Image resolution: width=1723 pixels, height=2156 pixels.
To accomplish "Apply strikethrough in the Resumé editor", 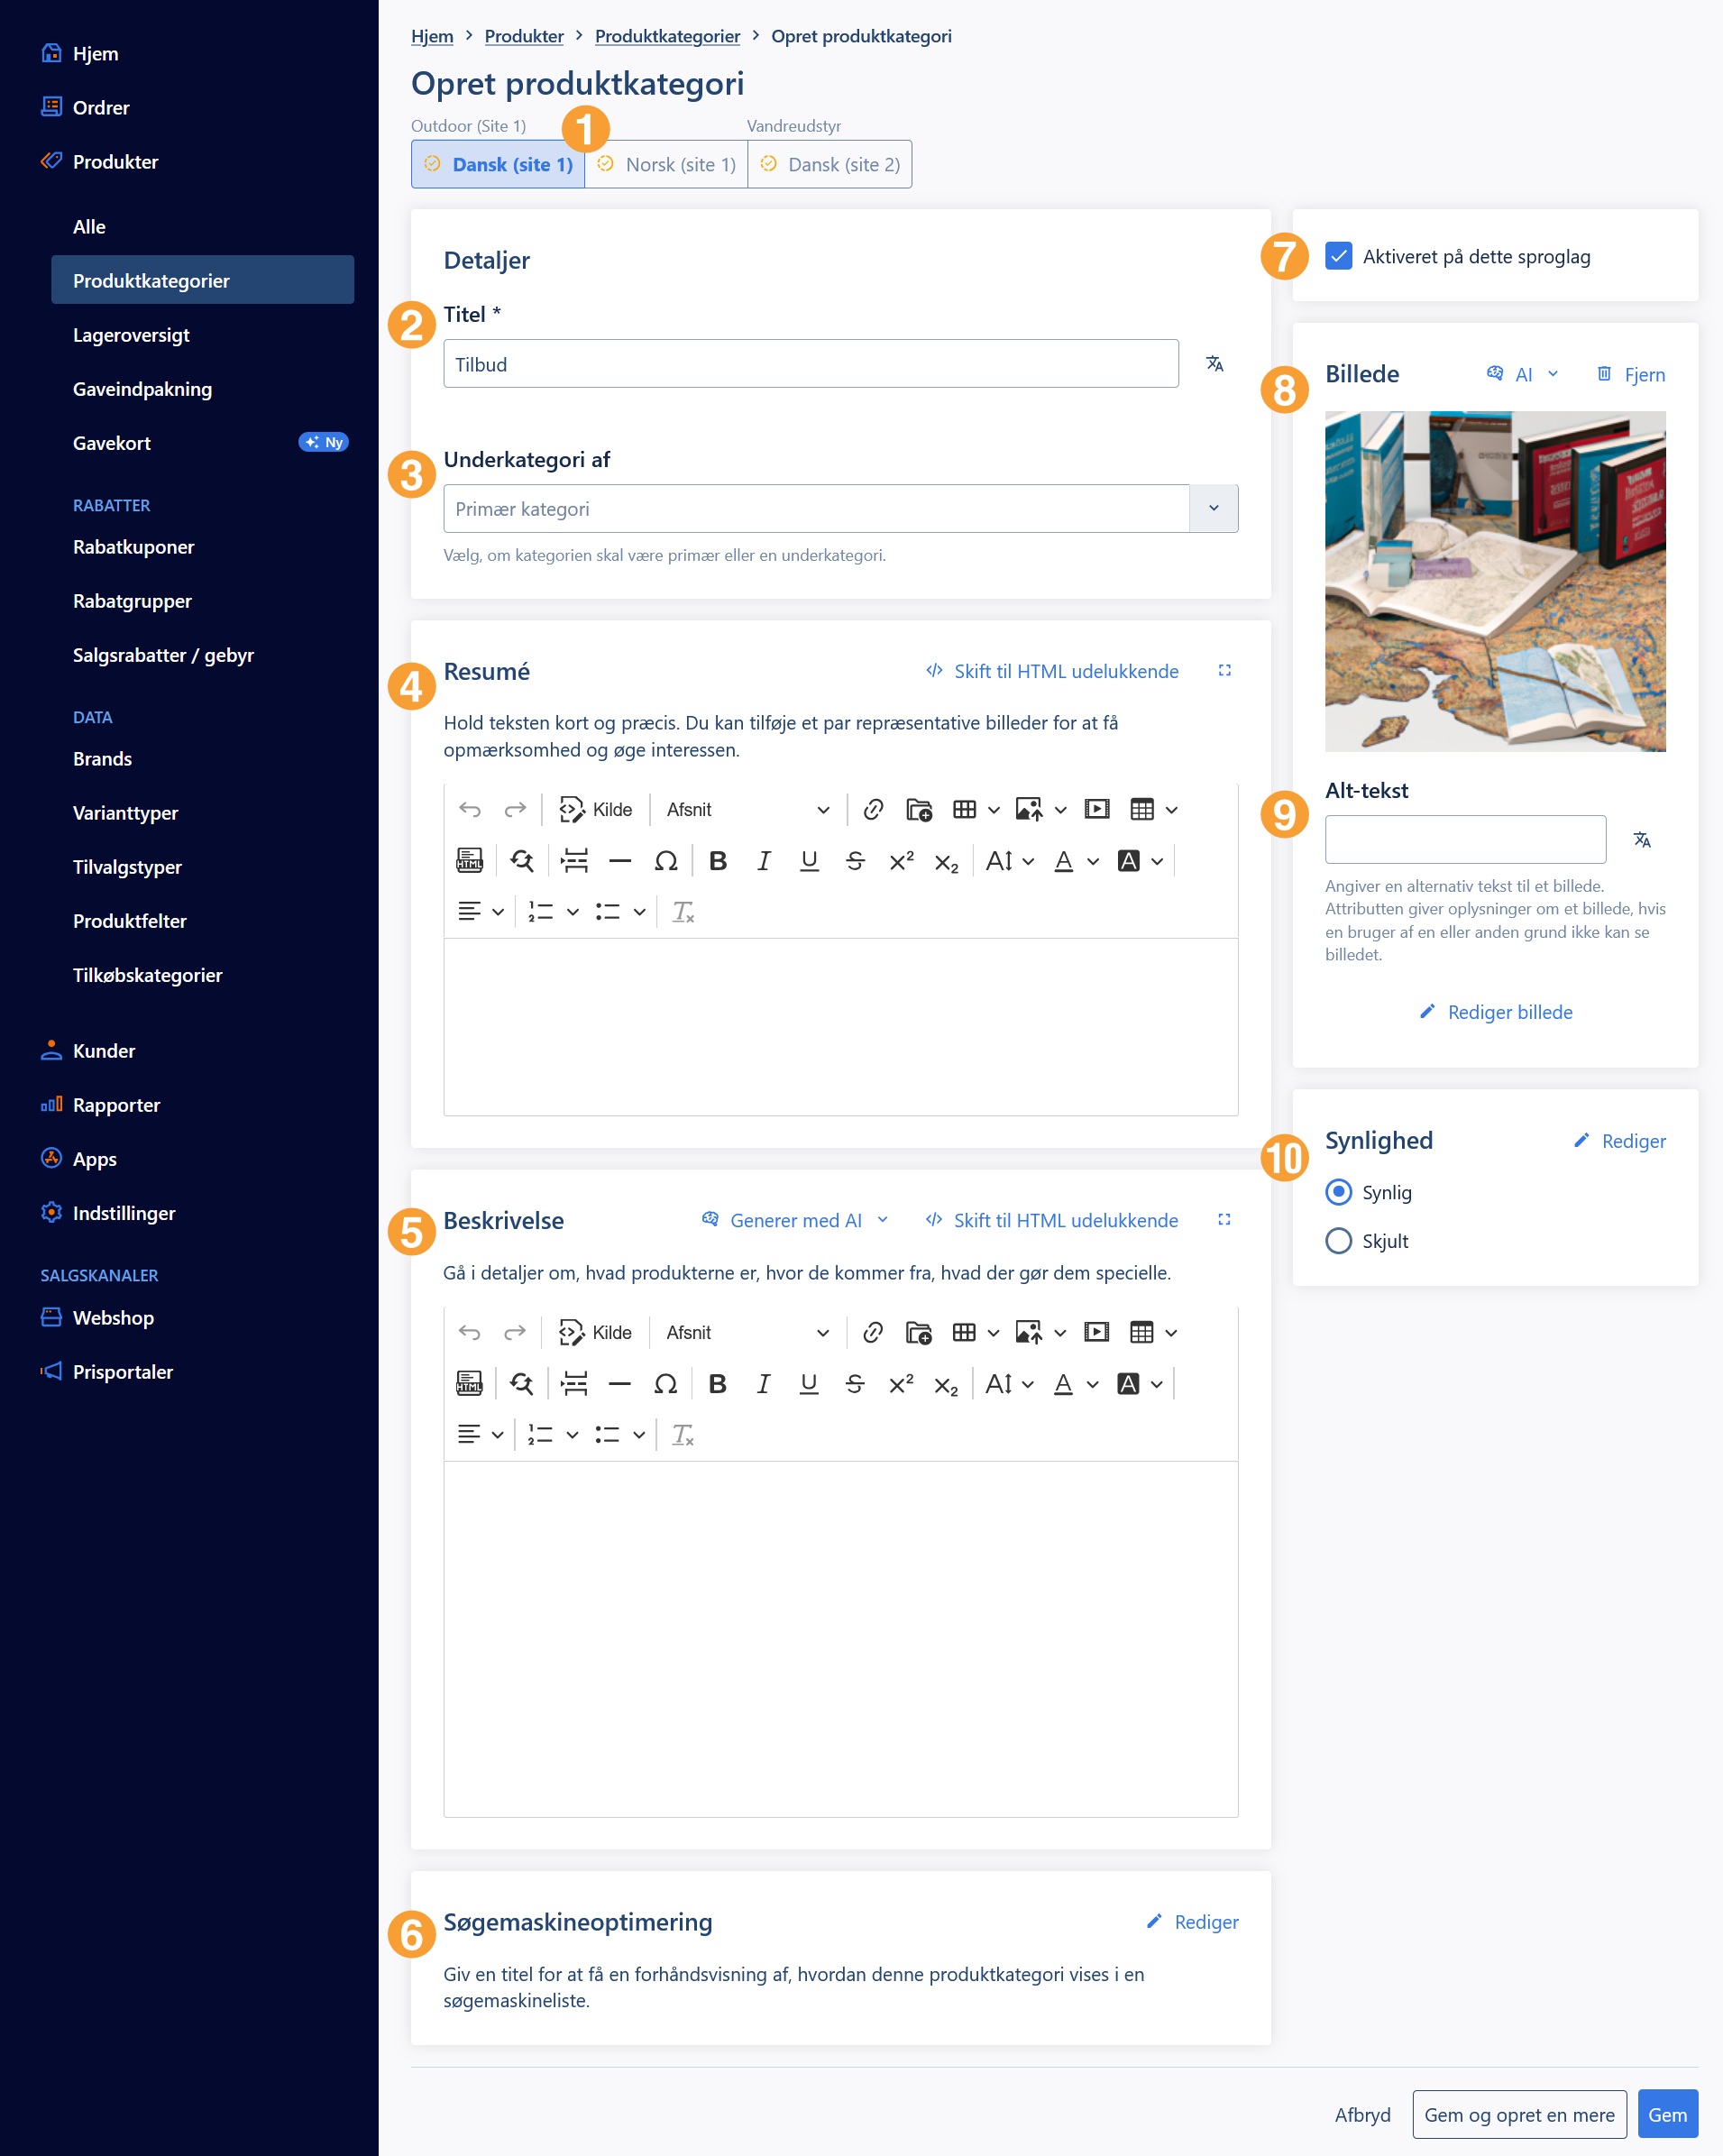I will pyautogui.click(x=855, y=861).
